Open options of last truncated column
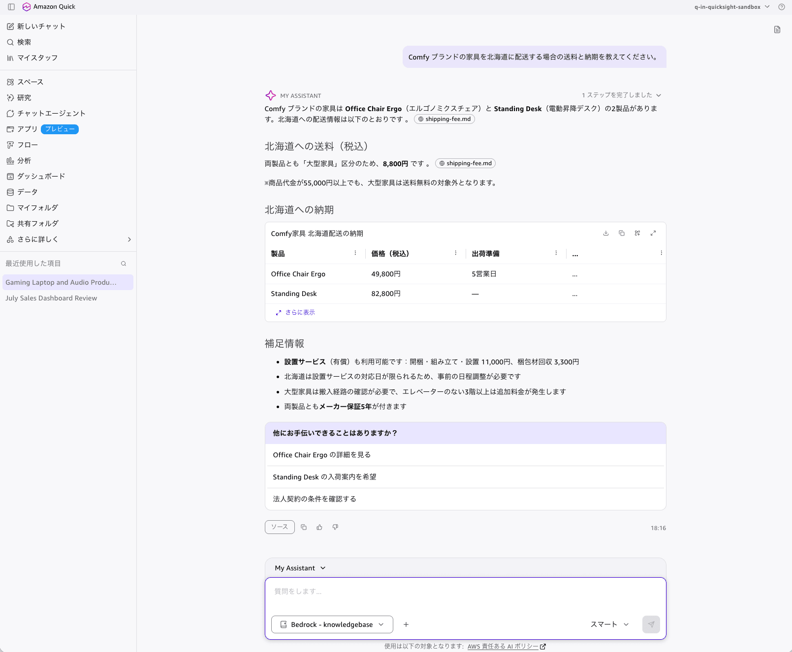 (x=661, y=253)
